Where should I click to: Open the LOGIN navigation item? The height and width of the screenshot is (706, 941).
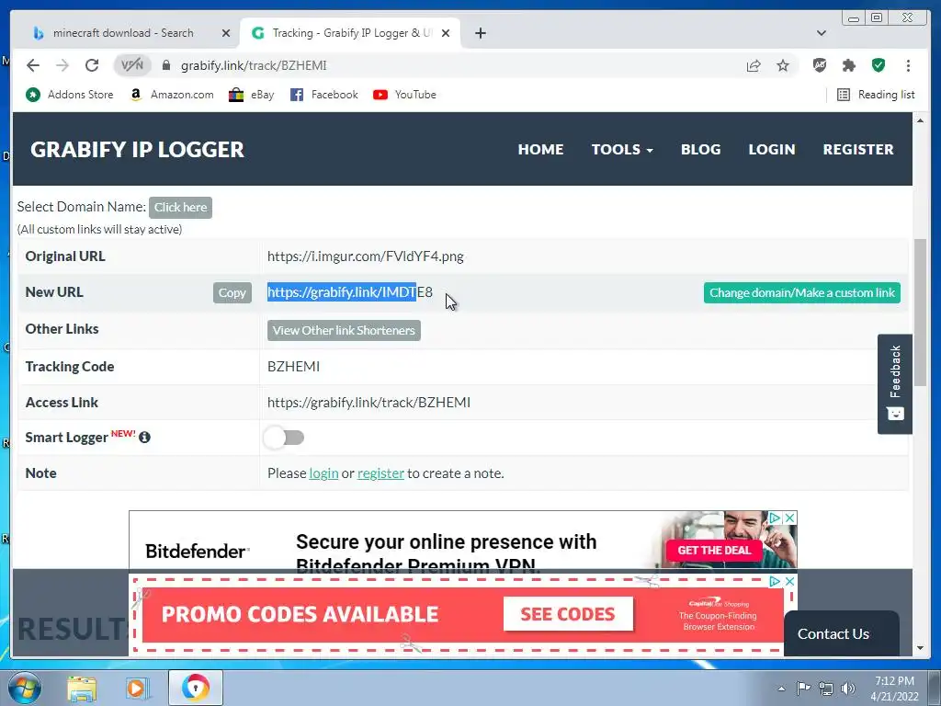[x=771, y=150]
